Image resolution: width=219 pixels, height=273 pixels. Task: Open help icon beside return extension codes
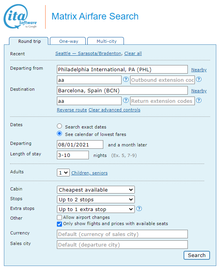199,100
